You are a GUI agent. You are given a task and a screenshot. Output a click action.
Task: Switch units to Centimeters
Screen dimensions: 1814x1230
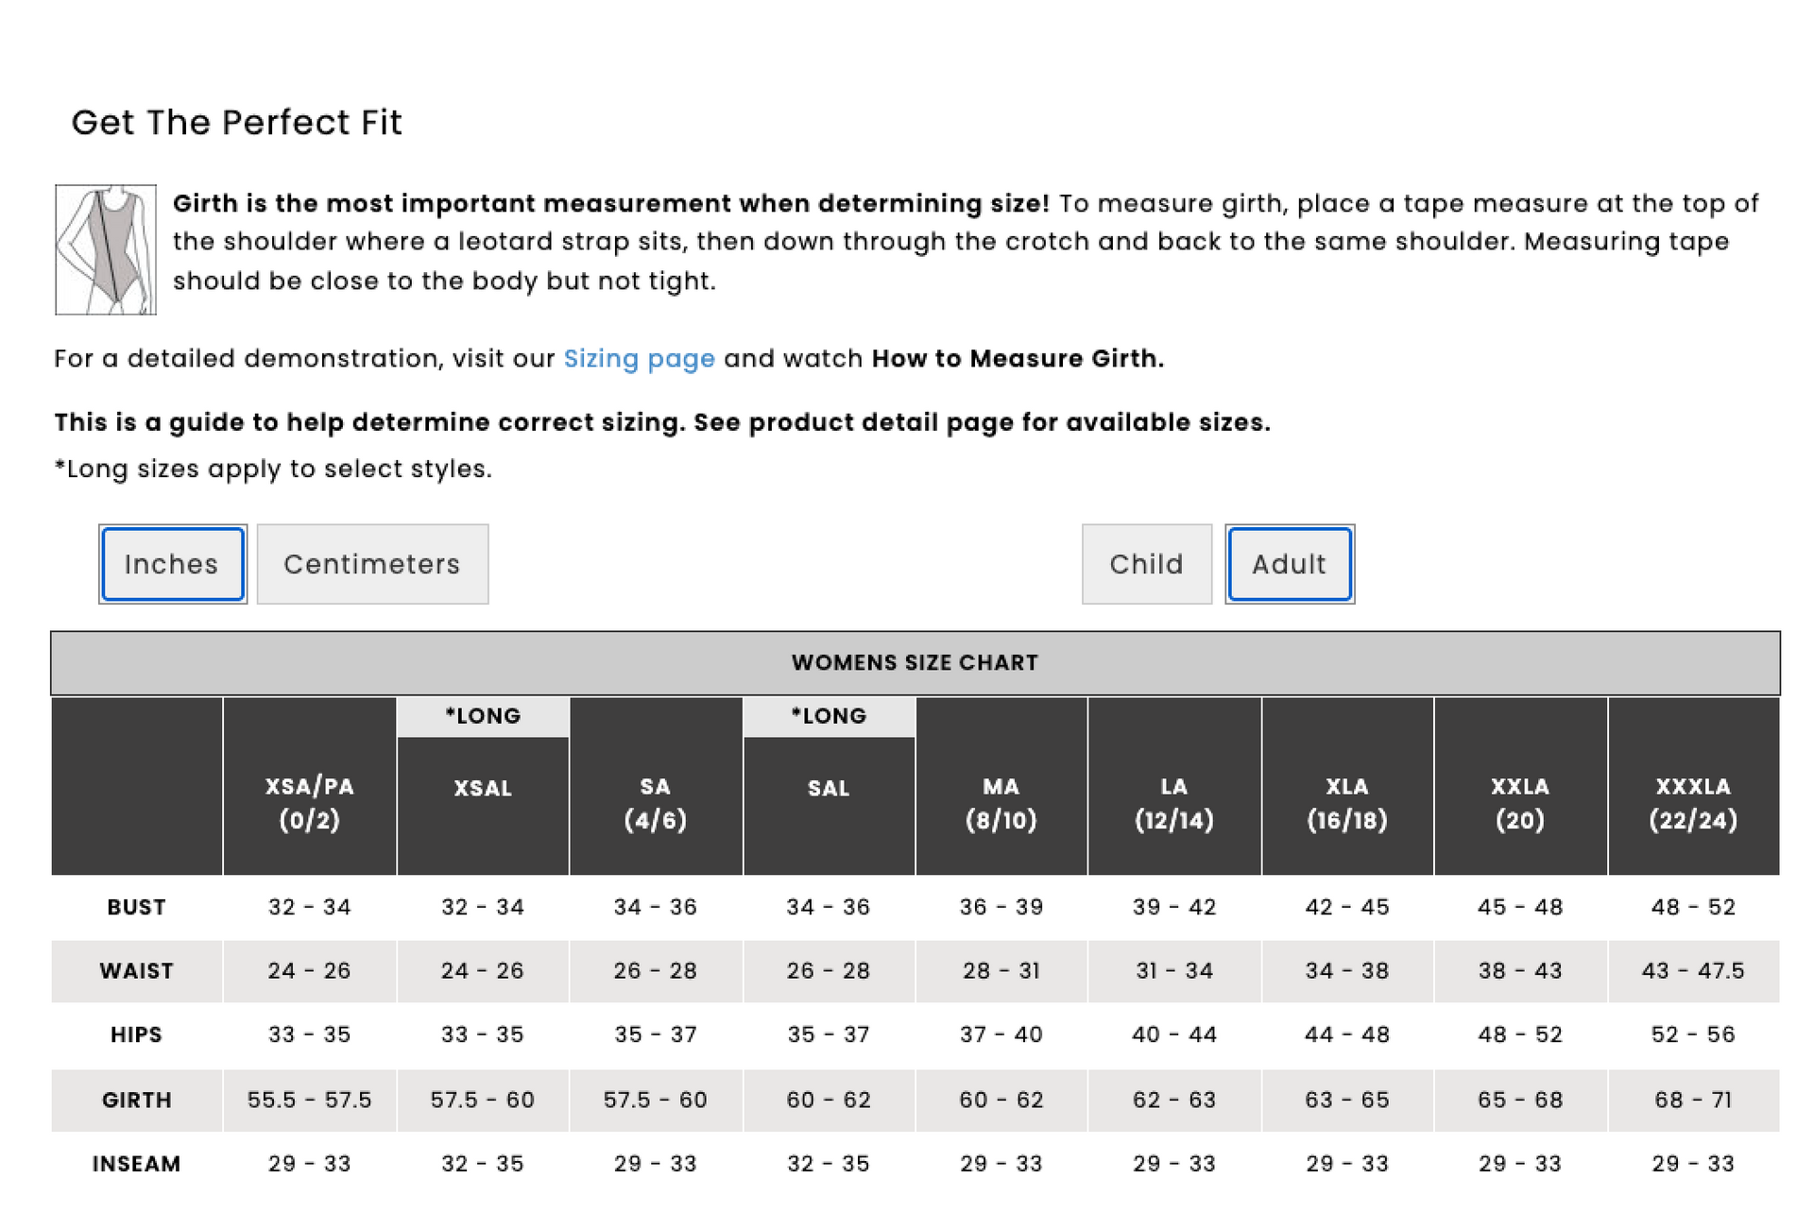tap(372, 564)
